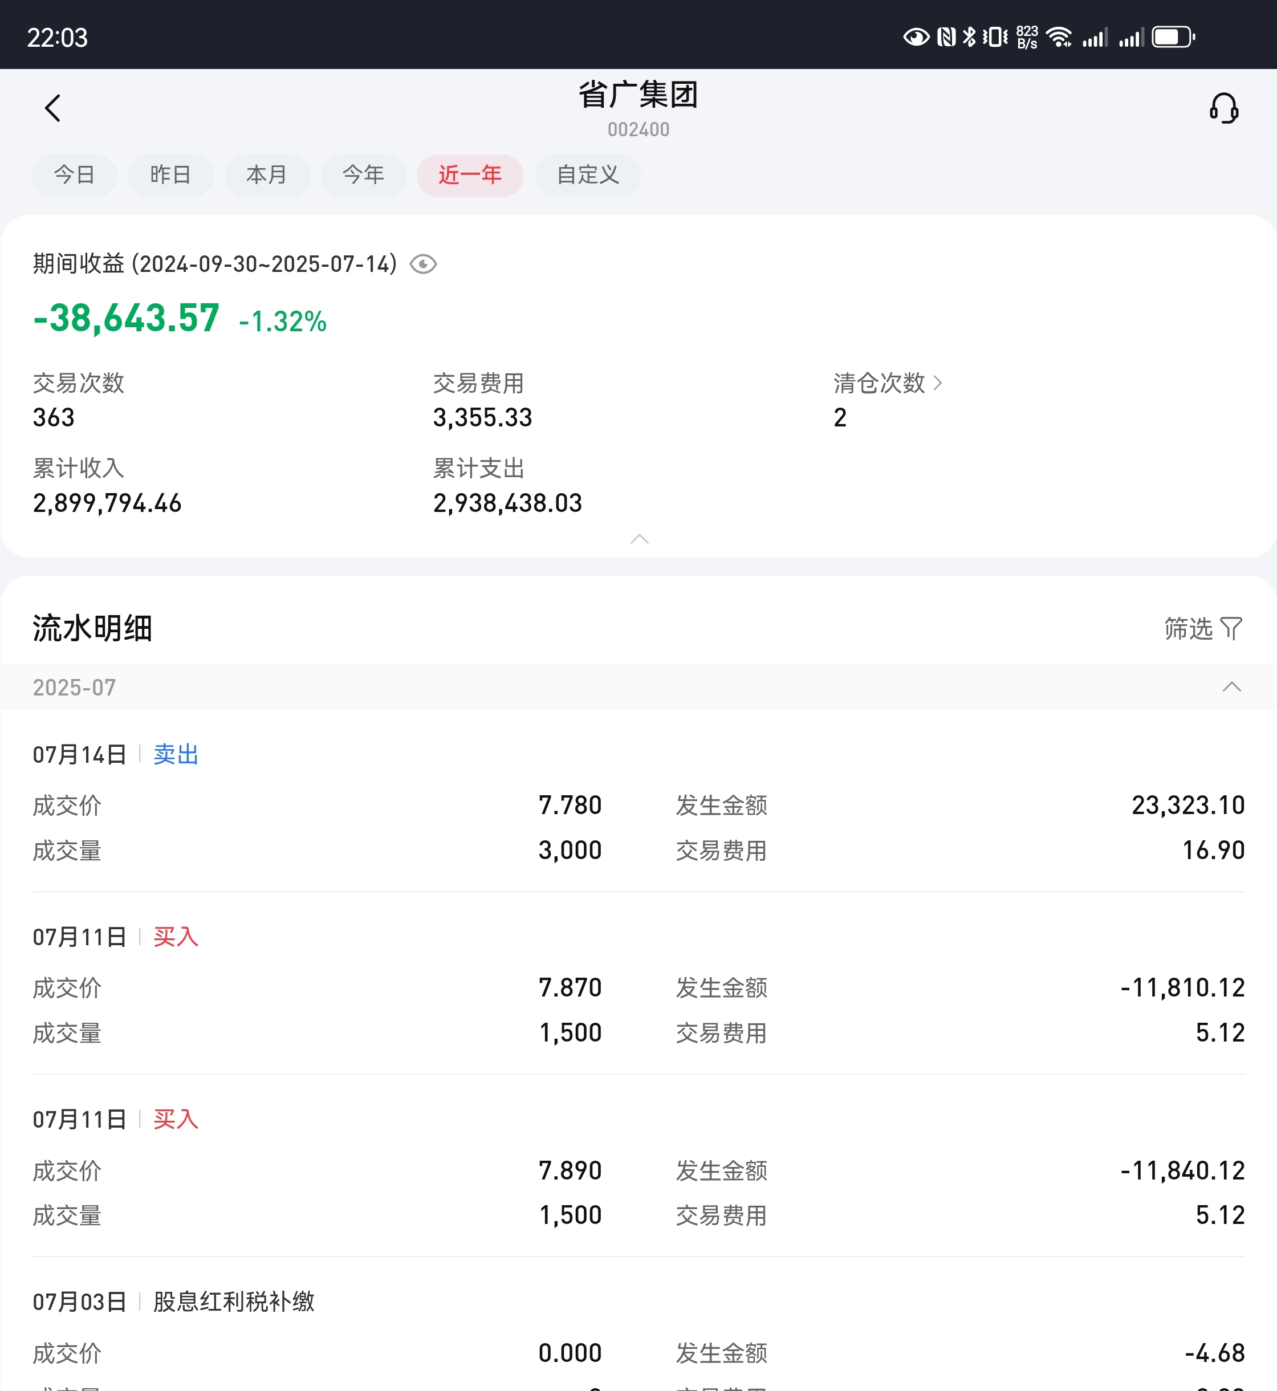This screenshot has width=1277, height=1391.
Task: Click the 2025-07 month label
Action: 74,687
